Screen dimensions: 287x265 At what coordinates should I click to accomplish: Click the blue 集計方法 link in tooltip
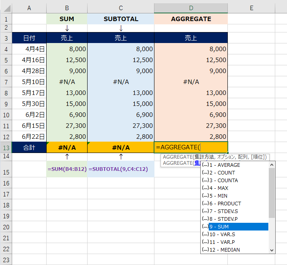197,163
